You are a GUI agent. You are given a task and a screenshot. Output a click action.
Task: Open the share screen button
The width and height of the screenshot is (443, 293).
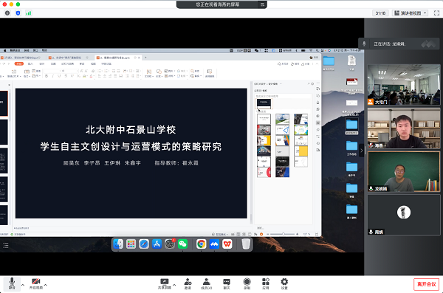coord(165,283)
